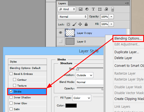Filter layers by pixel image icon
Screen dimensions: 144x112
click(x=81, y=9)
